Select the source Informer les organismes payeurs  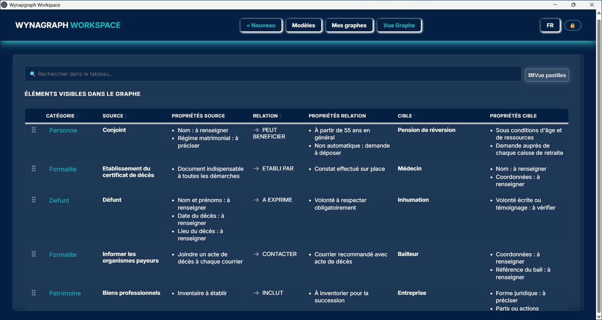pos(131,257)
